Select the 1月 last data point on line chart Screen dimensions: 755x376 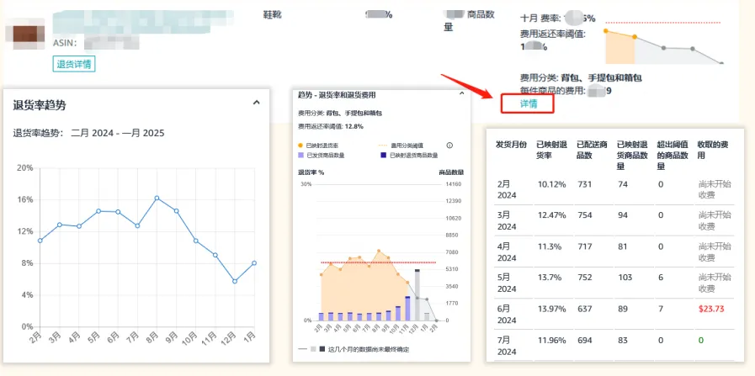click(x=253, y=262)
